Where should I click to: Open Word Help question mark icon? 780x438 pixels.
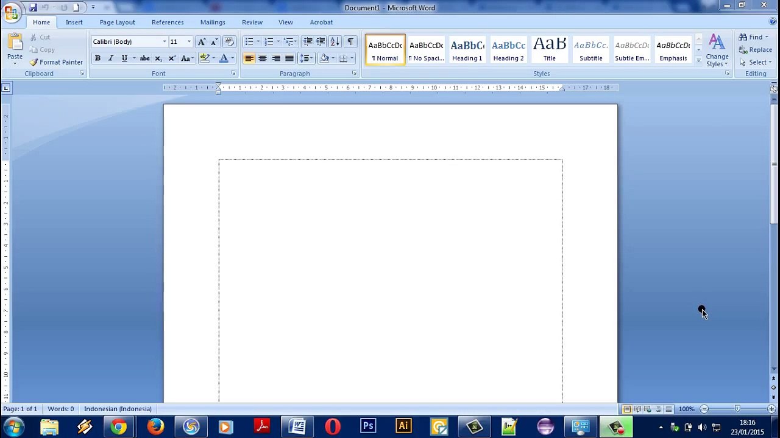click(773, 22)
